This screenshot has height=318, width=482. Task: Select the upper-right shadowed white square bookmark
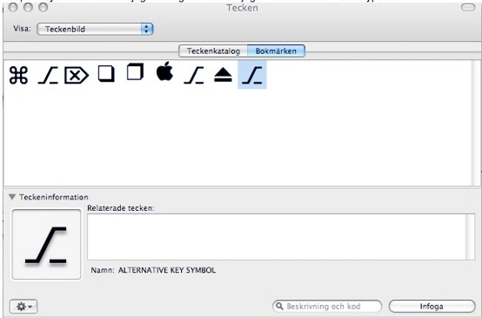pyautogui.click(x=135, y=71)
